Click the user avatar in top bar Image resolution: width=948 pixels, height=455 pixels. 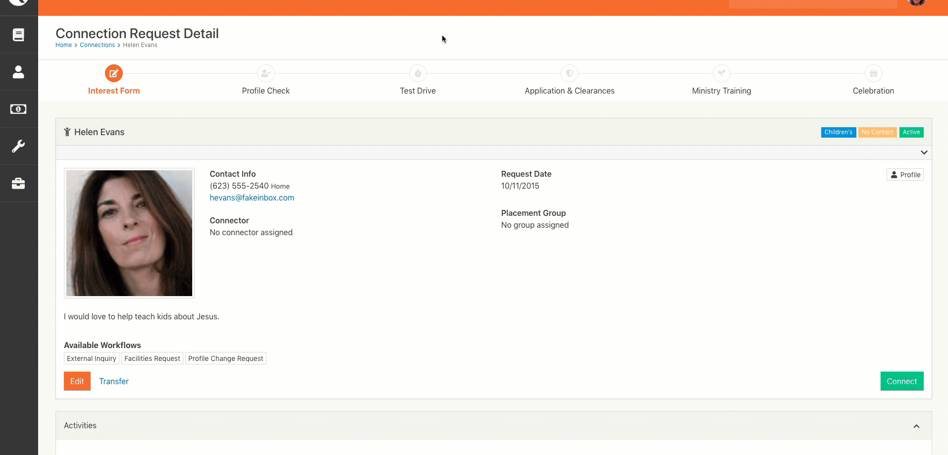tap(917, 2)
